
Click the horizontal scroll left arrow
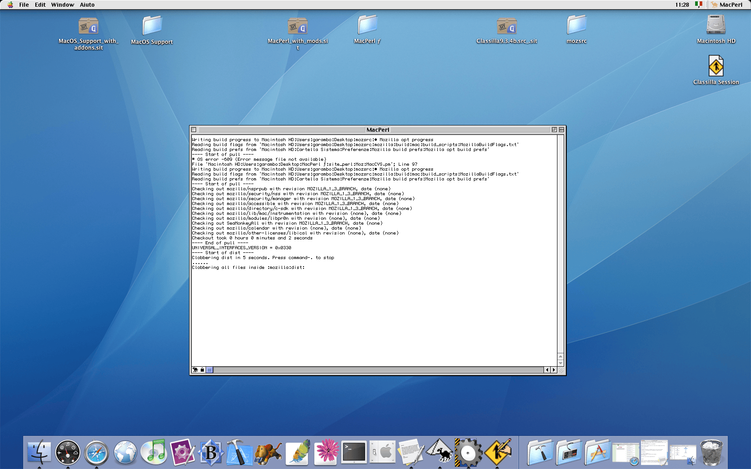(x=547, y=370)
